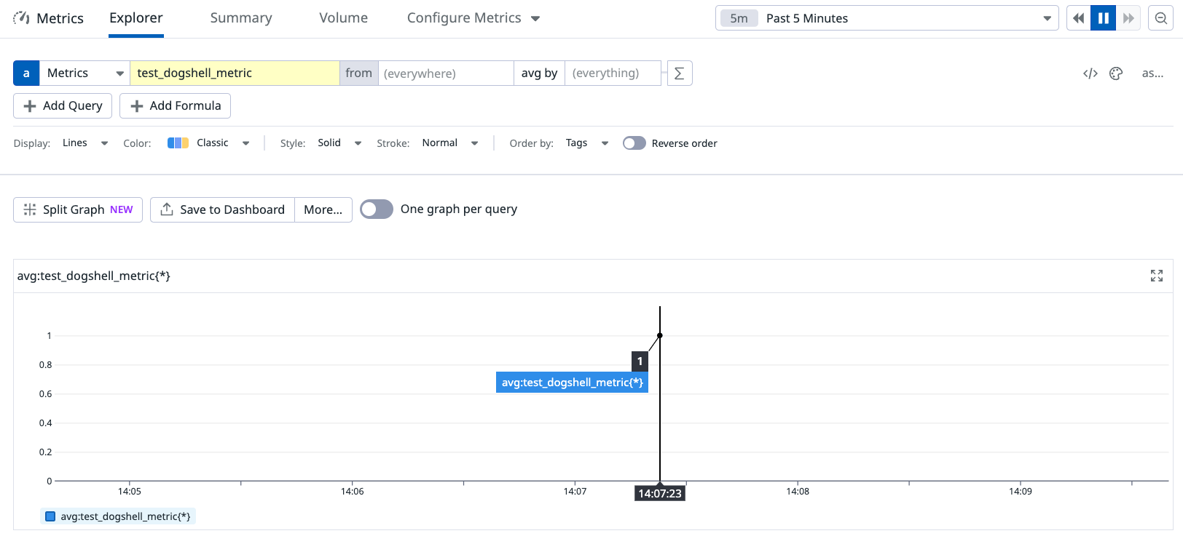
Task: Click Save to Dashboard
Action: (x=223, y=209)
